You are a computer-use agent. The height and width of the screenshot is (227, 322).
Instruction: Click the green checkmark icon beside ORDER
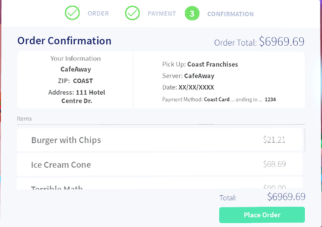pos(72,13)
